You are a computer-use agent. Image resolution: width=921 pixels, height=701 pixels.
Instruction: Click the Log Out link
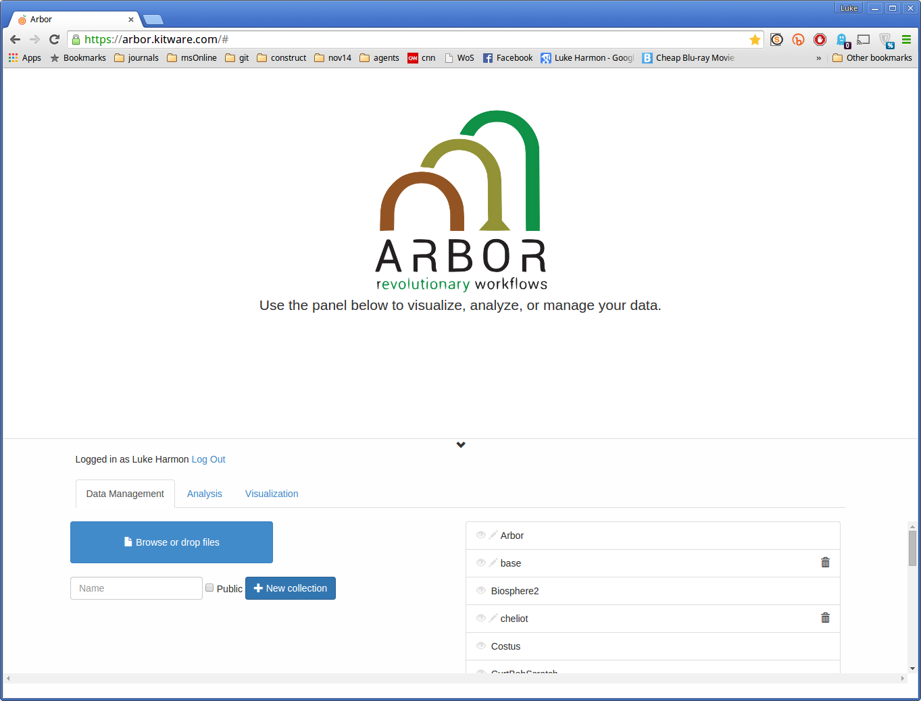tap(209, 459)
